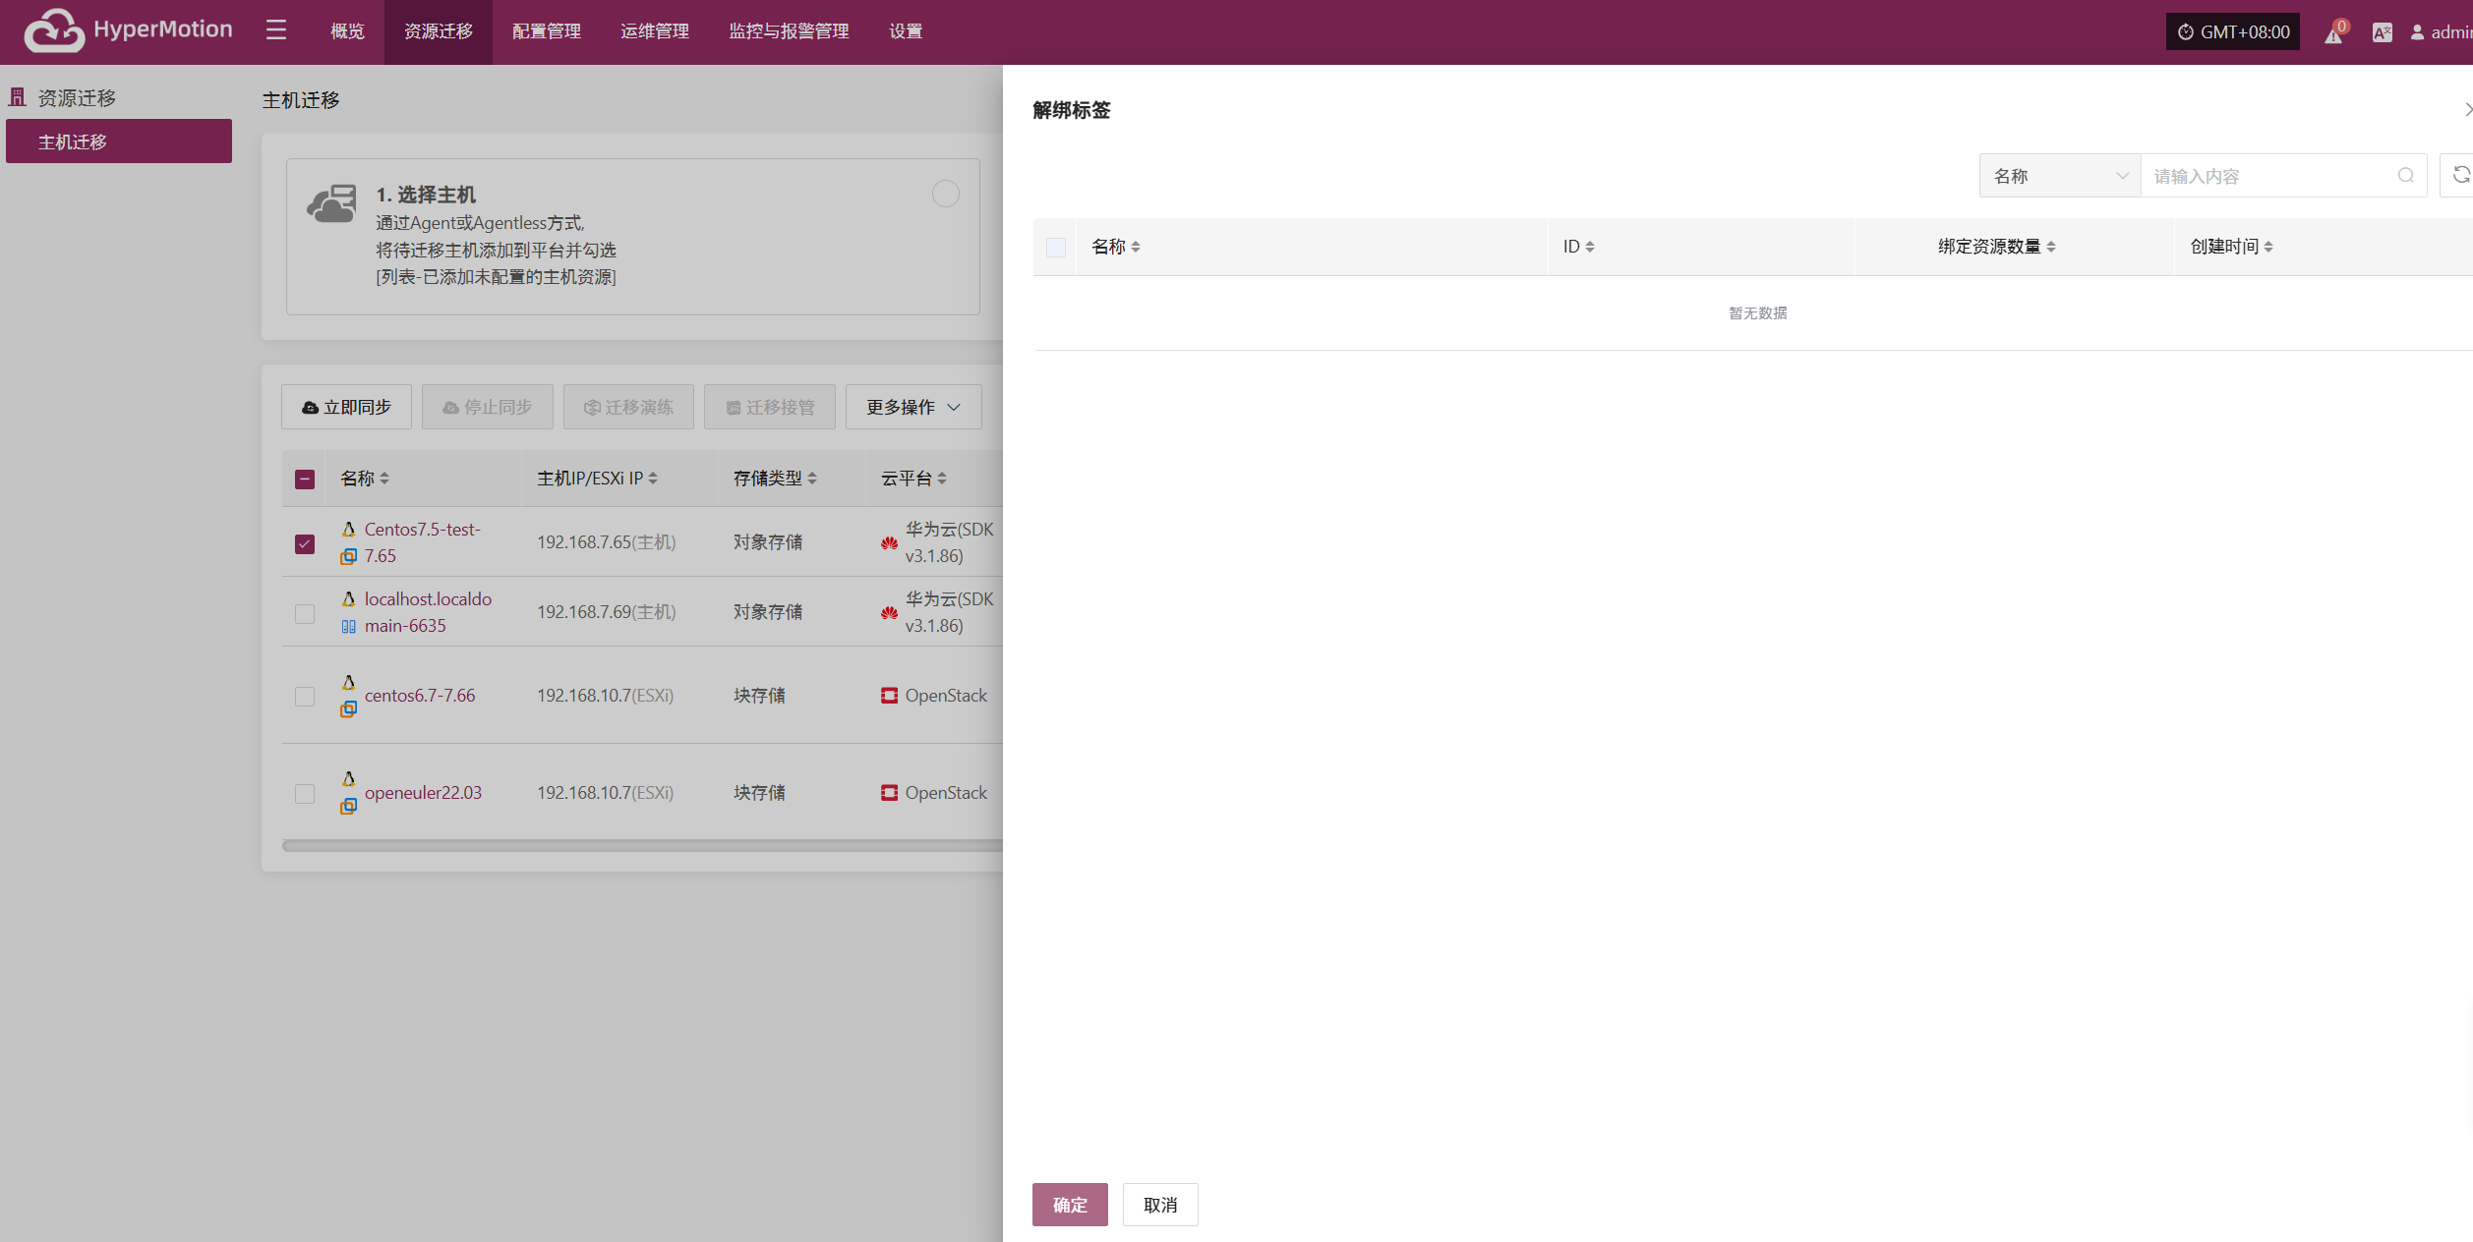
Task: Open the 概览 menu
Action: pyautogui.click(x=347, y=31)
